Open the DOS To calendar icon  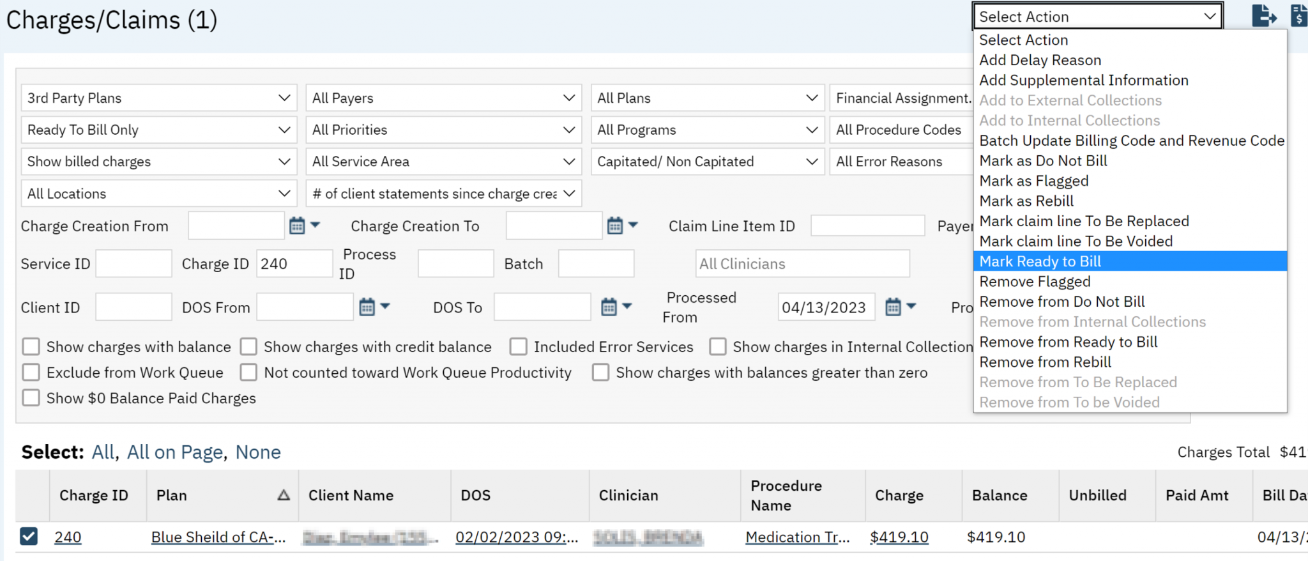click(609, 307)
